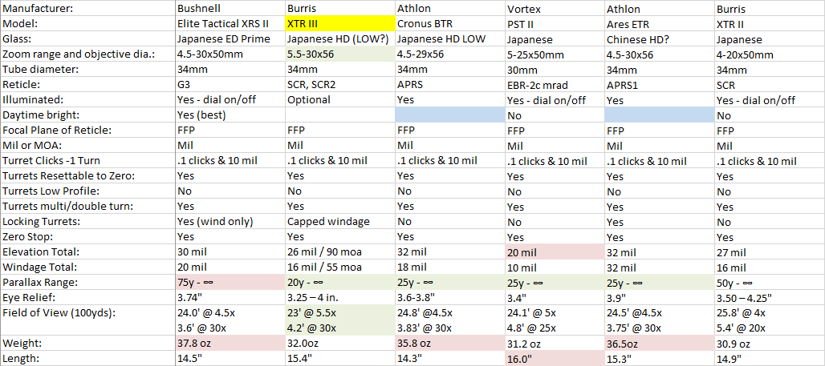
Task: Click the 'Daytime bright:' row label
Action: (x=87, y=115)
